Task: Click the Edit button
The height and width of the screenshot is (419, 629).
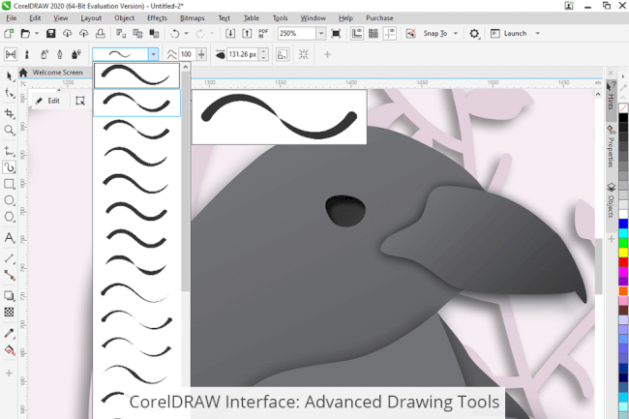Action: pyautogui.click(x=48, y=101)
